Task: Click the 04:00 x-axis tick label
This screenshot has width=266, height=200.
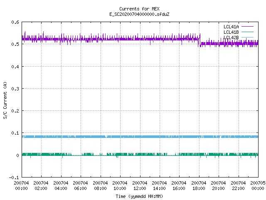Action: pyautogui.click(x=61, y=188)
